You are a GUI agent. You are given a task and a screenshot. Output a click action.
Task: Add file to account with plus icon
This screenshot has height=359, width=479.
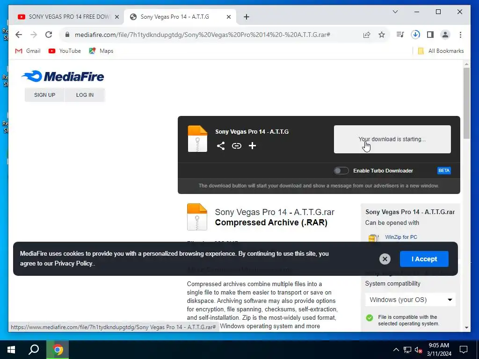[252, 146]
